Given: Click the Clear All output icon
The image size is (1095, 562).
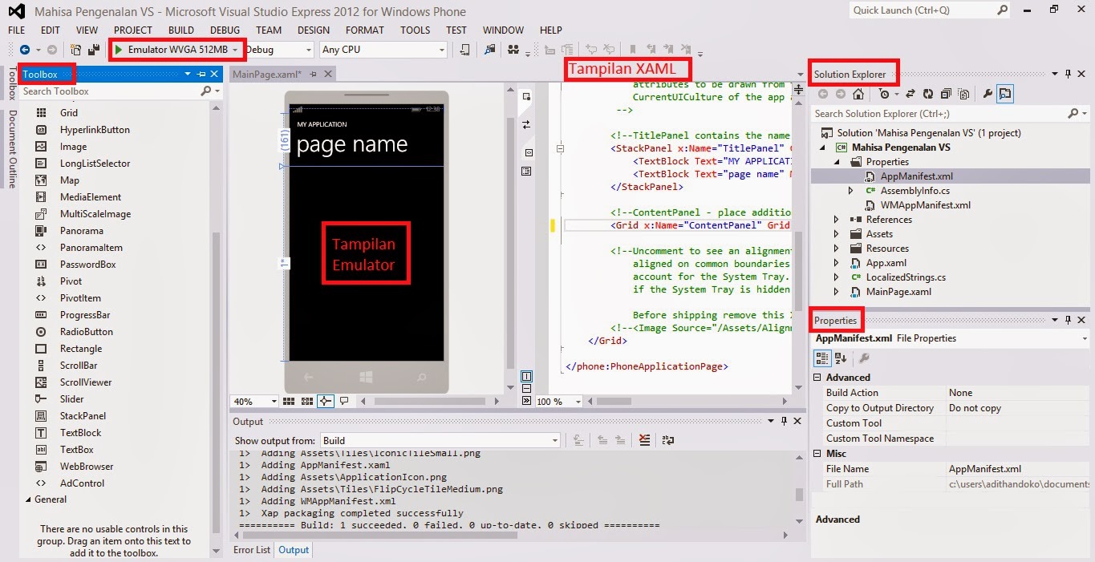Looking at the screenshot, I should tap(645, 440).
